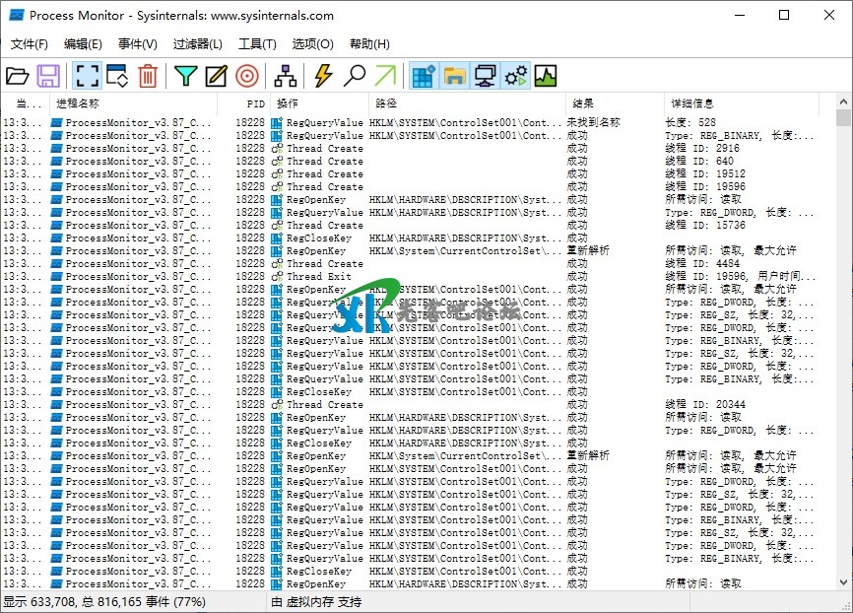853x613 pixels.
Task: Show the Process Tree icon
Action: (x=286, y=75)
